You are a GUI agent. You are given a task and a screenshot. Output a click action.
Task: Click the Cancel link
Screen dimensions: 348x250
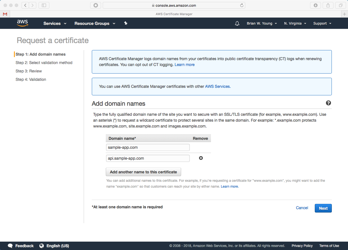tap(302, 208)
